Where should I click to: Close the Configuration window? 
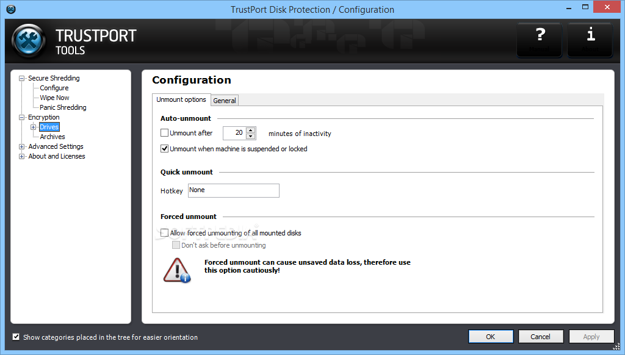[607, 7]
